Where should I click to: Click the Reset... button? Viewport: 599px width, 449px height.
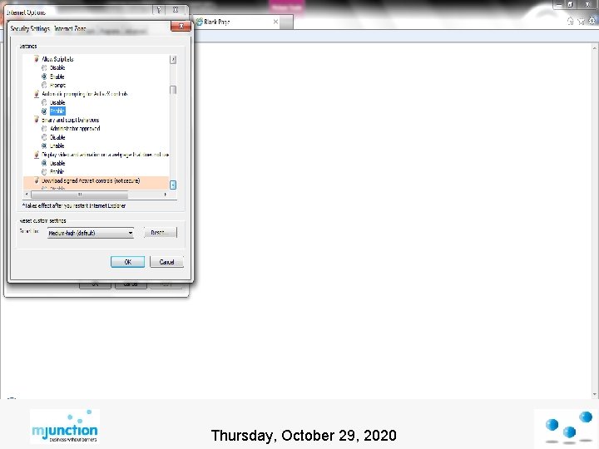[161, 233]
